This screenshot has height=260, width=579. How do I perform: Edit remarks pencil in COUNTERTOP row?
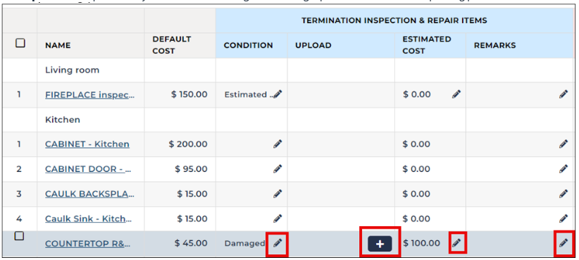click(x=564, y=242)
